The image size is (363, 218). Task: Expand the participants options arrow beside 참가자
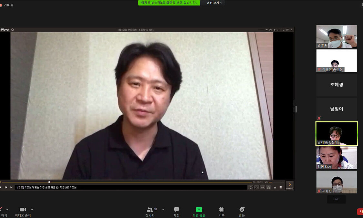(163, 210)
